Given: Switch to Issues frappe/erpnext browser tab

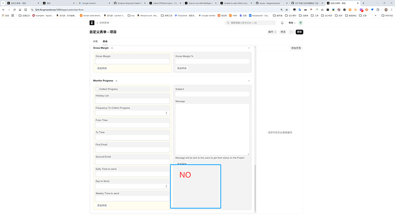Looking at the screenshot, I should point(271,3).
